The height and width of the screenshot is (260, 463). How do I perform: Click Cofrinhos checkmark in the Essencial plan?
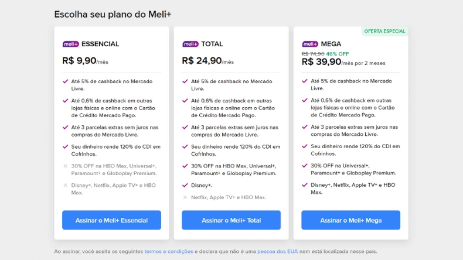click(66, 146)
